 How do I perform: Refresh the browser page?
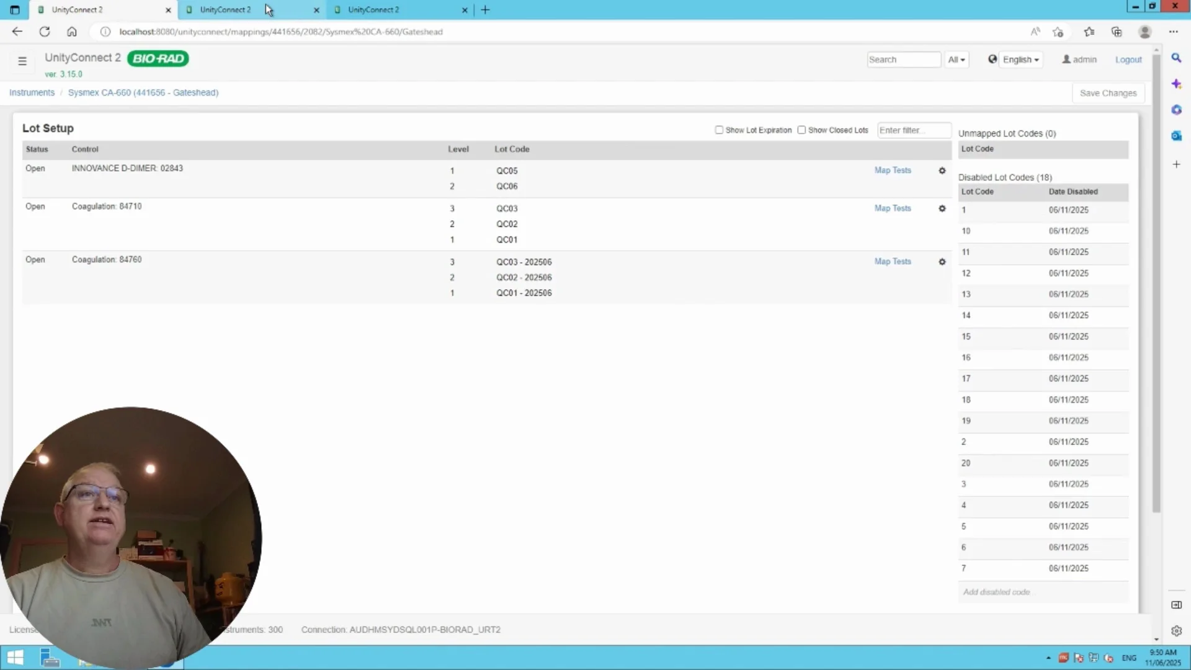45,32
